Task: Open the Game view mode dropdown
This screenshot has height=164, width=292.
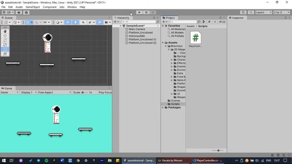Action: tap(10, 92)
